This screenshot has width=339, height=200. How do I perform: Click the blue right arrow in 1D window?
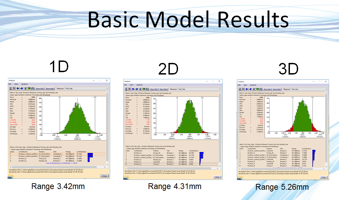coord(22,89)
